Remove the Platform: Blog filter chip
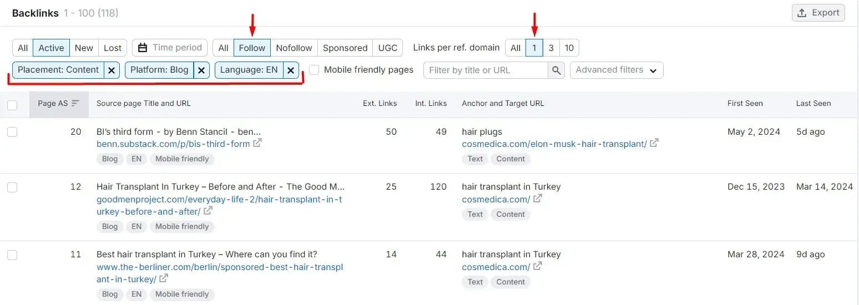The image size is (859, 305). 201,70
